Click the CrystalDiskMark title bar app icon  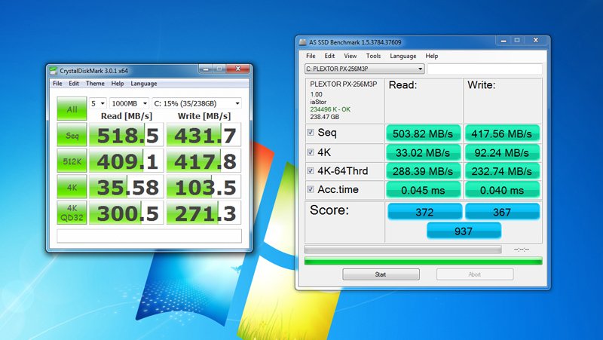[54, 71]
